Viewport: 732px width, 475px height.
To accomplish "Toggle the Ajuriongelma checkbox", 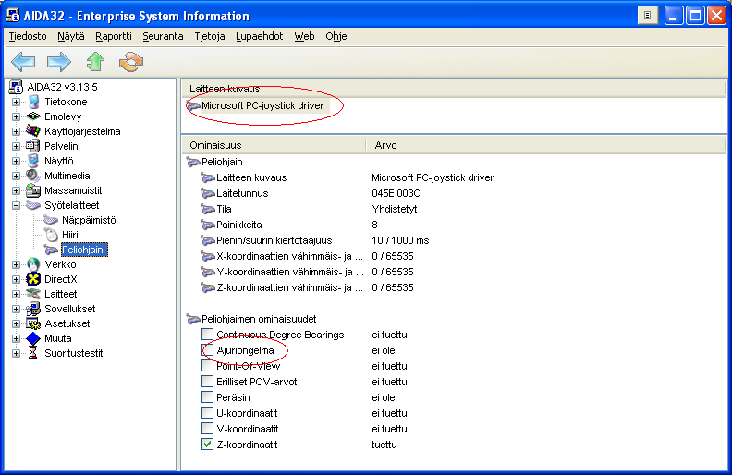I will 208,350.
